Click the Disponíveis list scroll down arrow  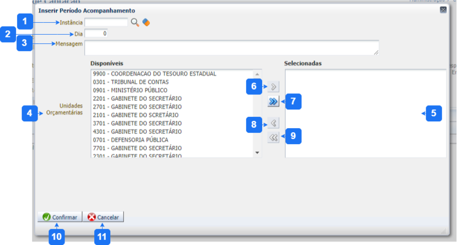pos(257,153)
